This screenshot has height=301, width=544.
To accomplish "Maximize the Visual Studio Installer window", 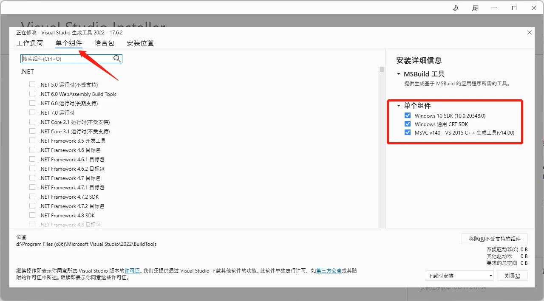I will [x=514, y=8].
